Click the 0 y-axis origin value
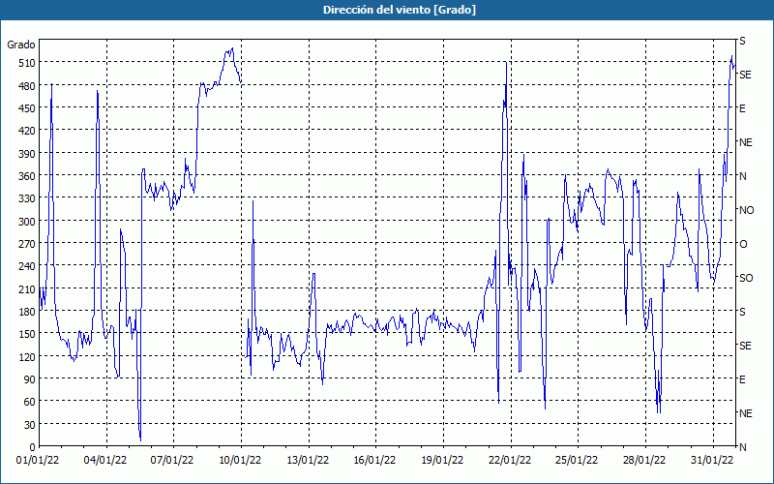Viewport: 774px width, 484px height. [33, 447]
